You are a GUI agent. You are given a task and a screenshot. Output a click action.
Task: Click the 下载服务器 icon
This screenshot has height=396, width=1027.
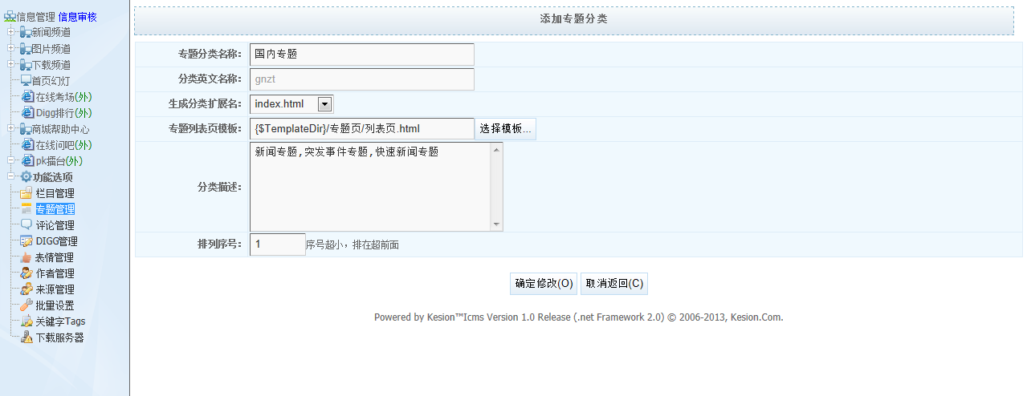click(x=26, y=337)
